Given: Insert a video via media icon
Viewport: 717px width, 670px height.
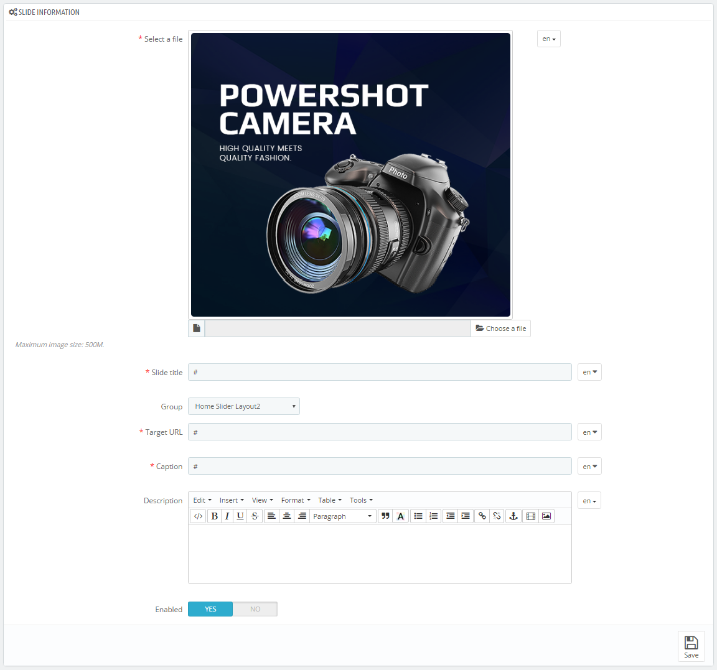Looking at the screenshot, I should tap(530, 516).
